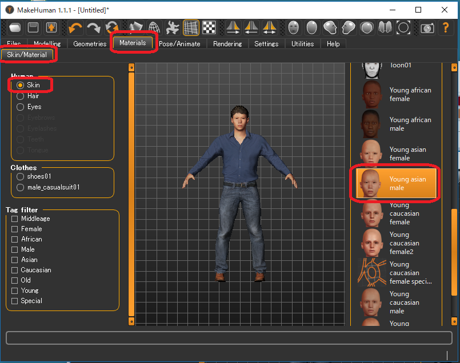Click the checkerboard background icon
The image size is (460, 363).
(209, 27)
